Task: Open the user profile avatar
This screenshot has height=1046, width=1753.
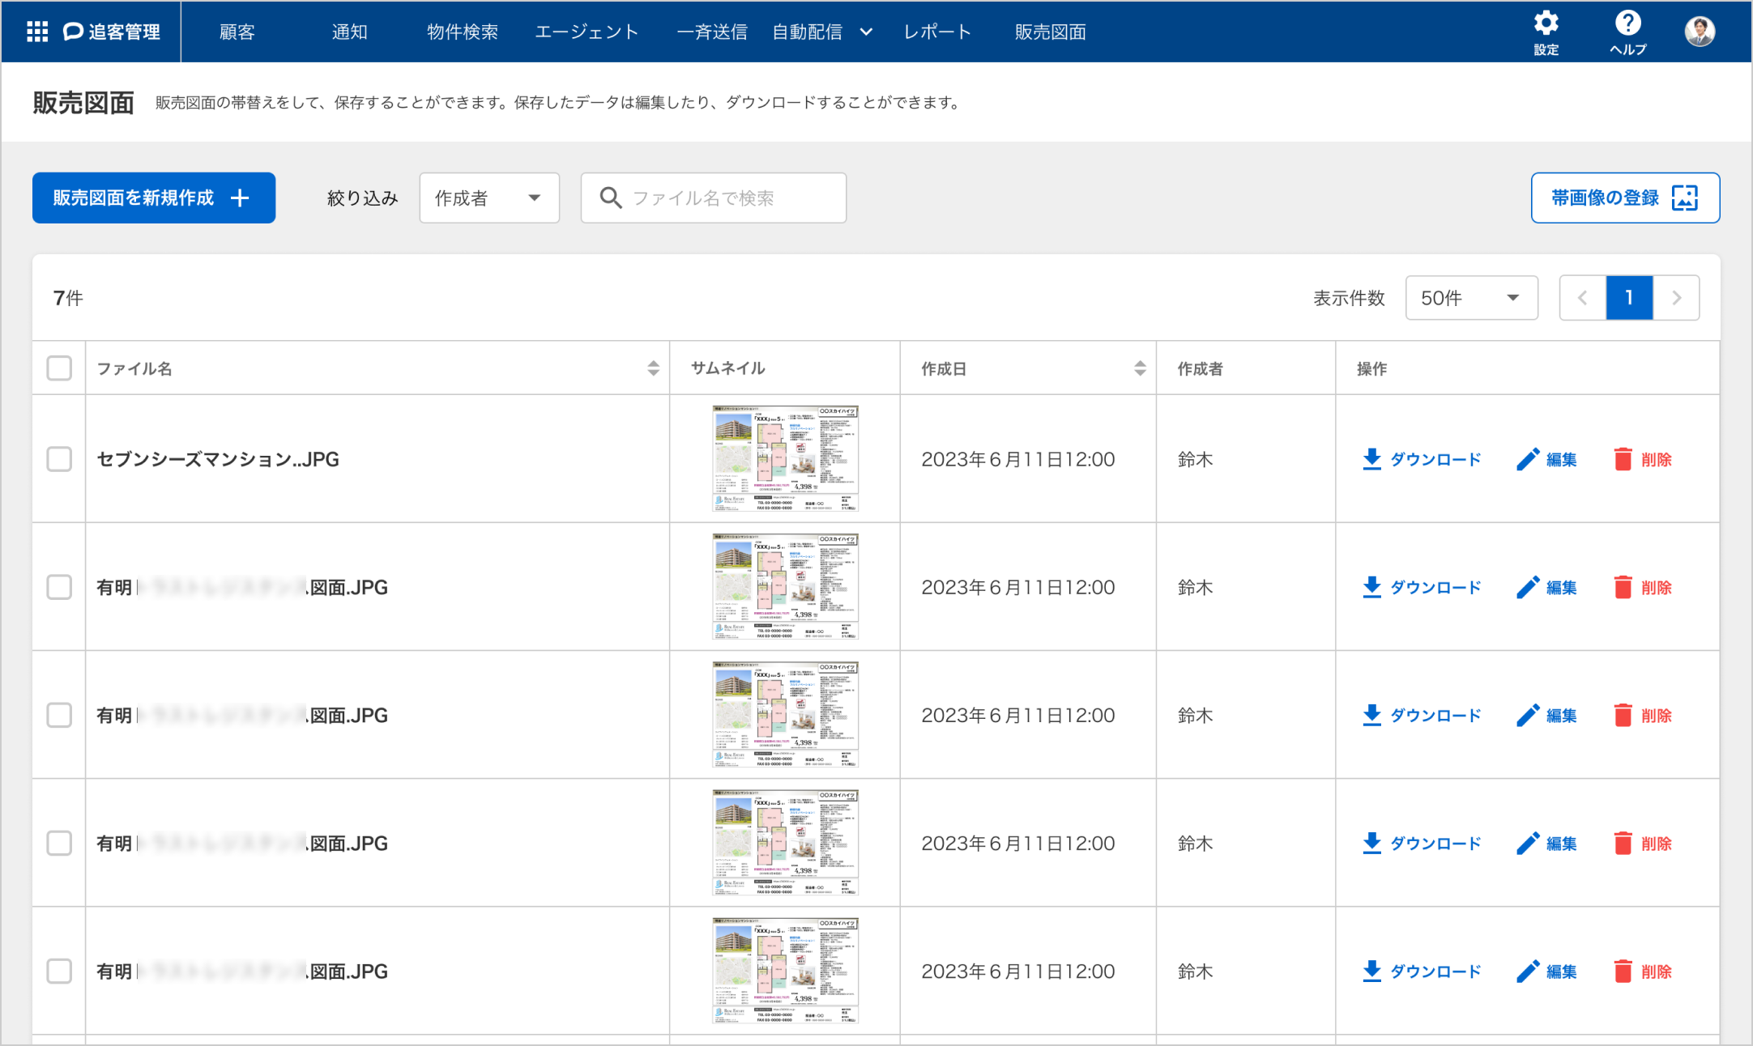Action: (x=1700, y=32)
